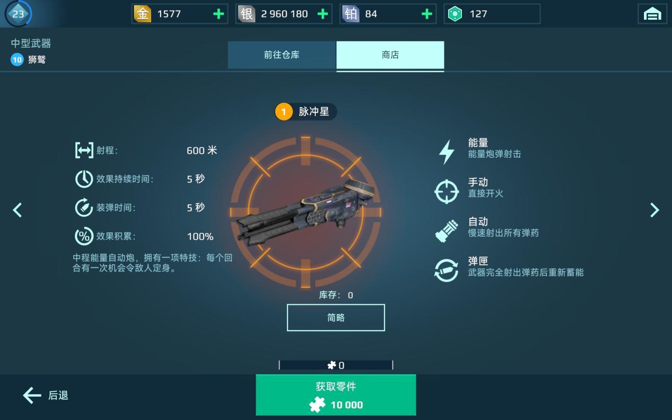Add more silver with plus icon
This screenshot has height=420, width=672.
[x=322, y=14]
